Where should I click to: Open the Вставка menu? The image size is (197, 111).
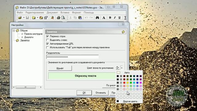(x=65, y=13)
